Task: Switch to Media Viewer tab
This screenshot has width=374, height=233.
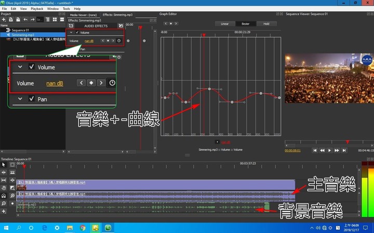Action: click(x=83, y=14)
